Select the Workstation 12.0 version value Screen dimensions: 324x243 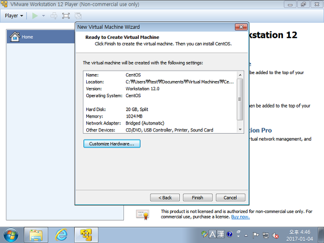[142, 89]
